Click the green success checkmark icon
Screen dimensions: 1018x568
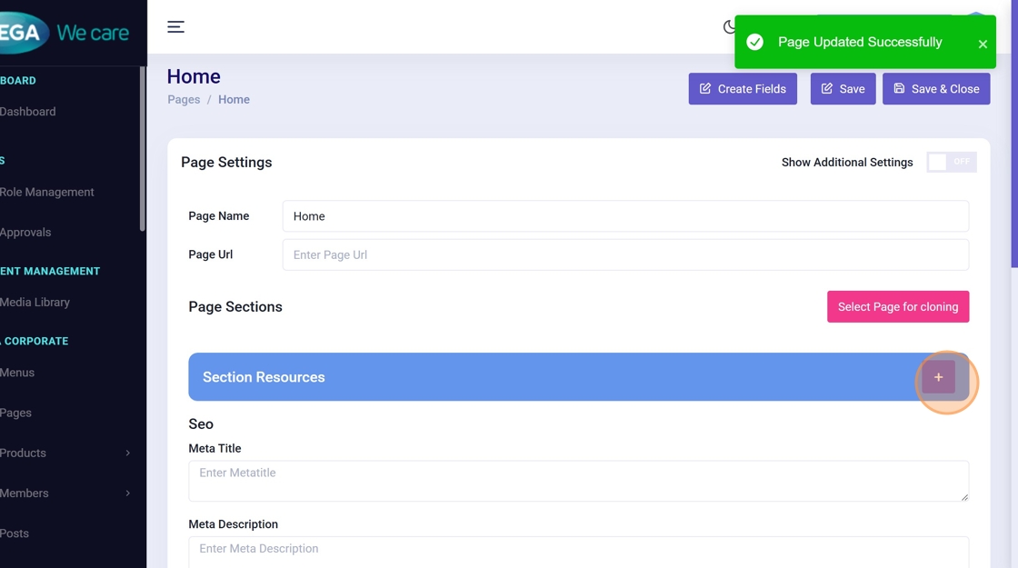pos(754,43)
